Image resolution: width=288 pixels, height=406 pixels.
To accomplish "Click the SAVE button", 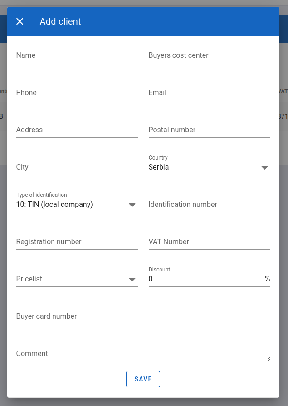I will pyautogui.click(x=143, y=379).
